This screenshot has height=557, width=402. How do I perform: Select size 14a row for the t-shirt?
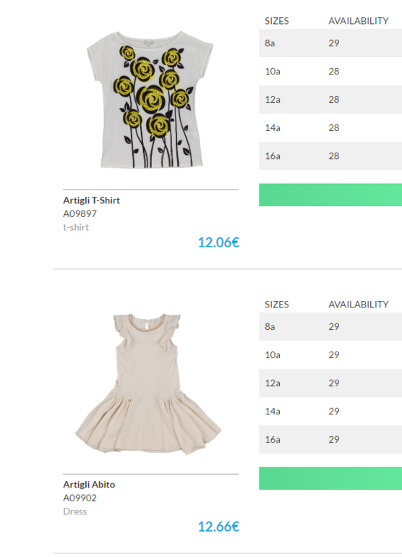click(x=330, y=127)
